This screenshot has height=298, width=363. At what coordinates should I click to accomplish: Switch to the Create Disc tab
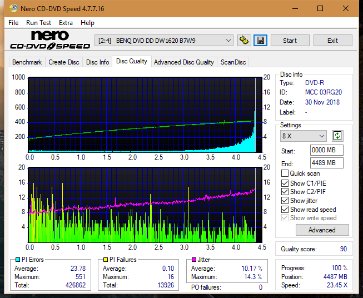(x=64, y=62)
